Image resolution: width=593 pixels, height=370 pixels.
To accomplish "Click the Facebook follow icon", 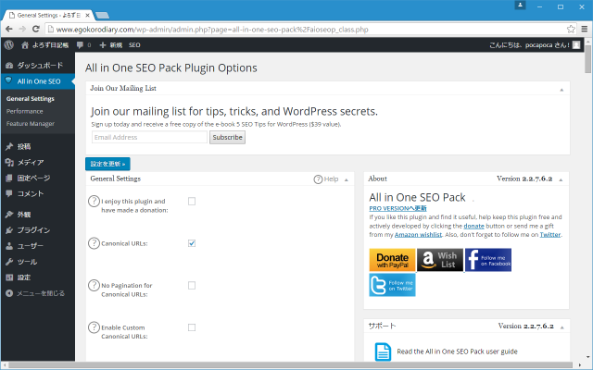I will point(487,260).
